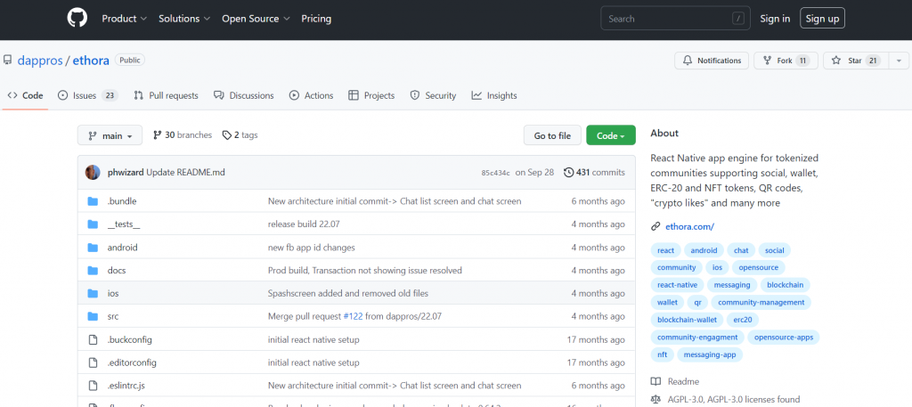The image size is (912, 407).
Task: Open the dappros owner link
Action: (40, 60)
